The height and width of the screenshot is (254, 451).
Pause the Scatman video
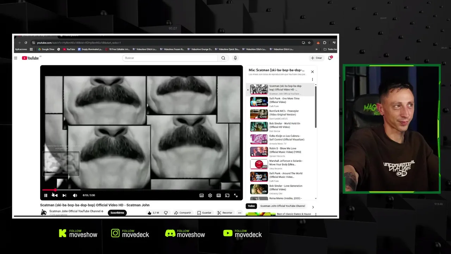[46, 195]
